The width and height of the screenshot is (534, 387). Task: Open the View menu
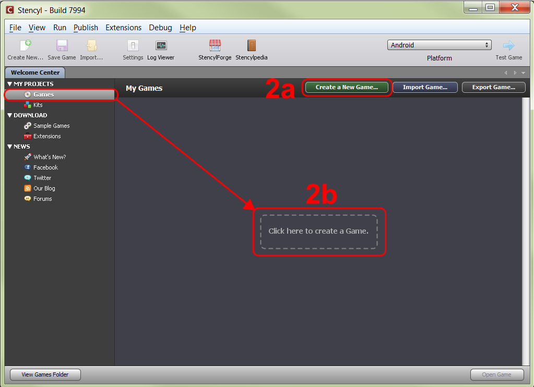(x=37, y=28)
